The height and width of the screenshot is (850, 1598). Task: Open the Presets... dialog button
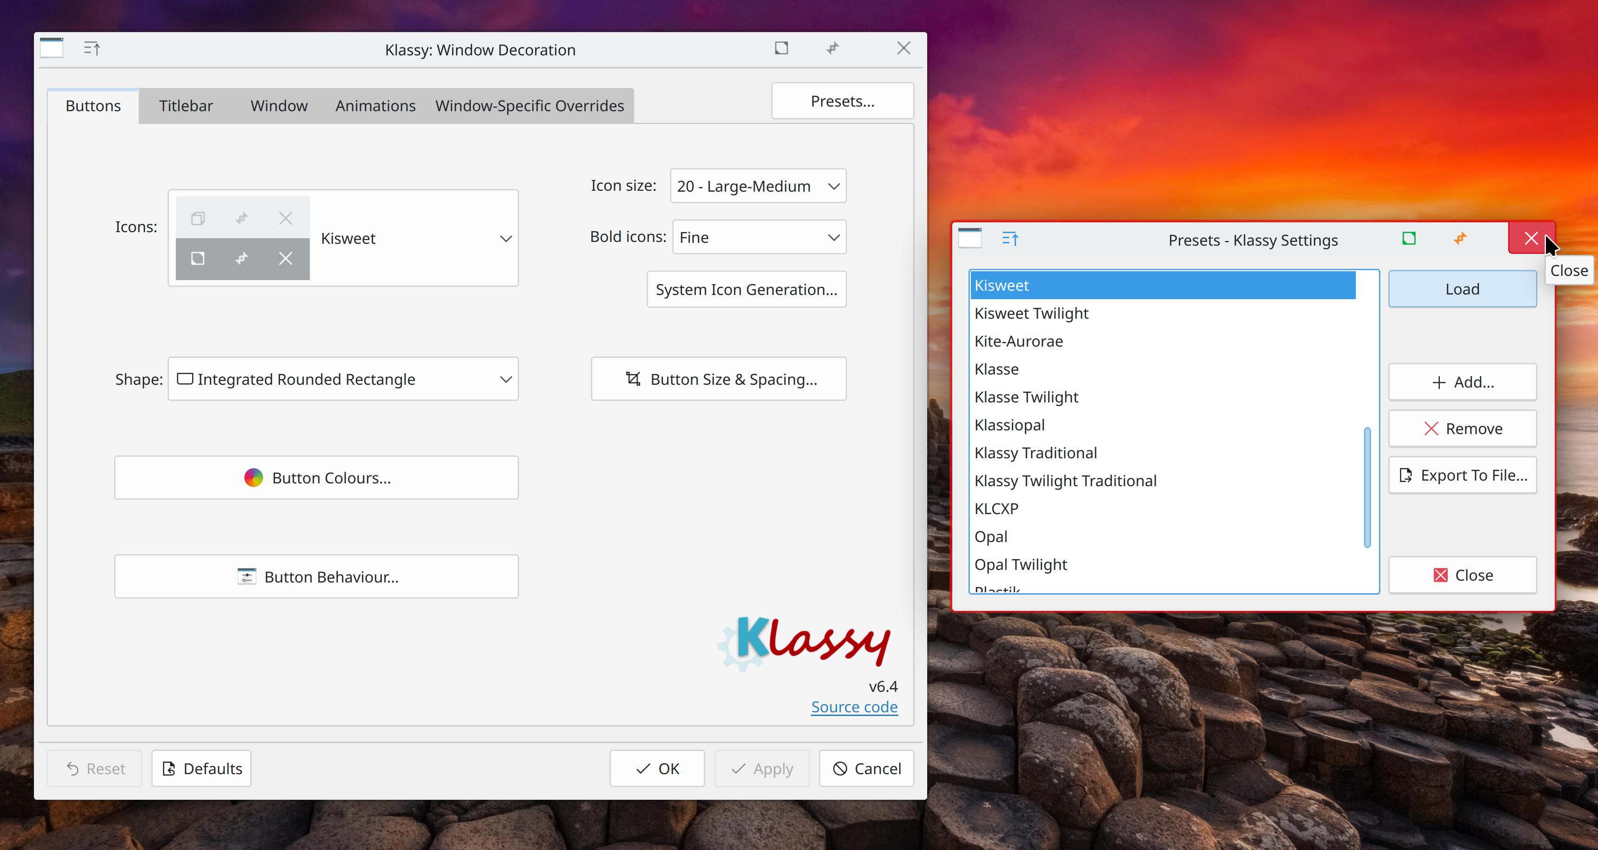(x=842, y=101)
